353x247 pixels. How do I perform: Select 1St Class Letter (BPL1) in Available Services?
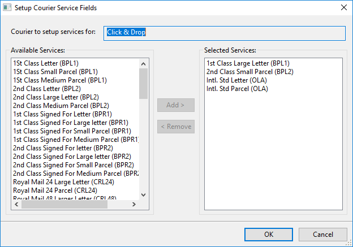coord(46,63)
